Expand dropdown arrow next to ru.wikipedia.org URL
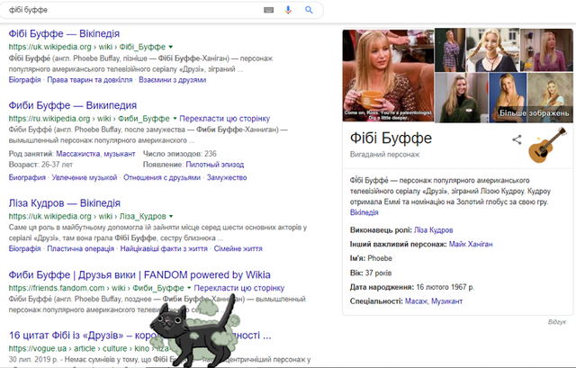This screenshot has width=576, height=368. point(173,119)
